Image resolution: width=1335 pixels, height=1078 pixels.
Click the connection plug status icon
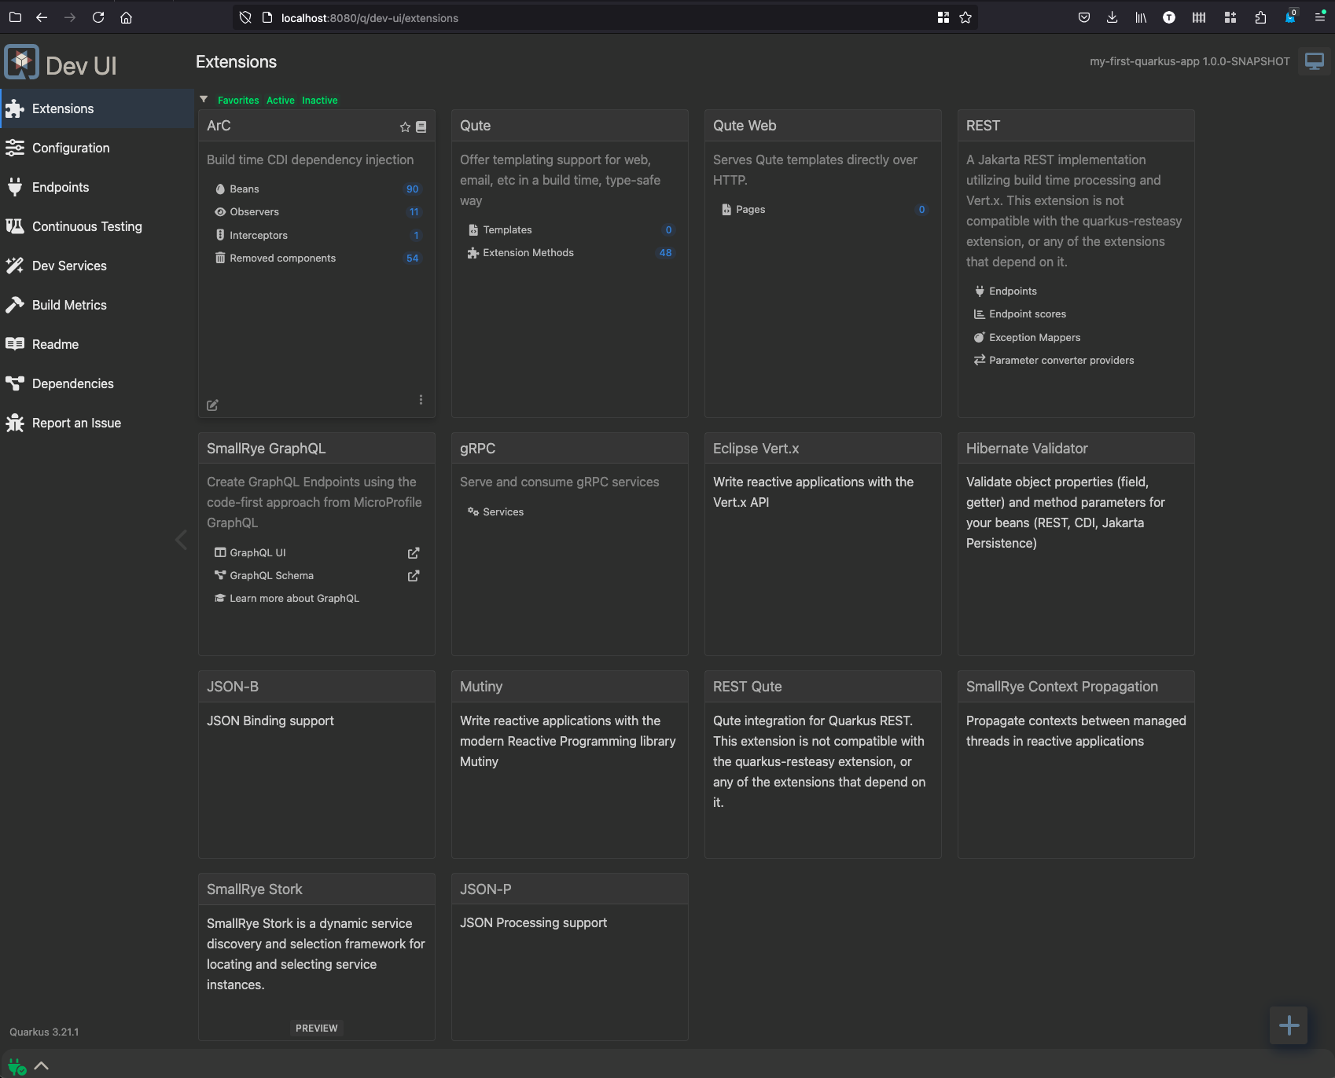pyautogui.click(x=17, y=1066)
